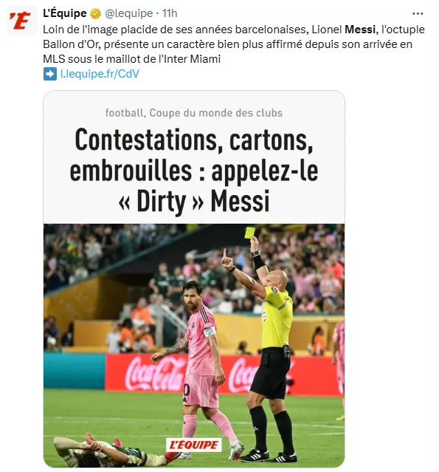Open the @lequipe handle
Screen dimensions: 439x472
128,13
